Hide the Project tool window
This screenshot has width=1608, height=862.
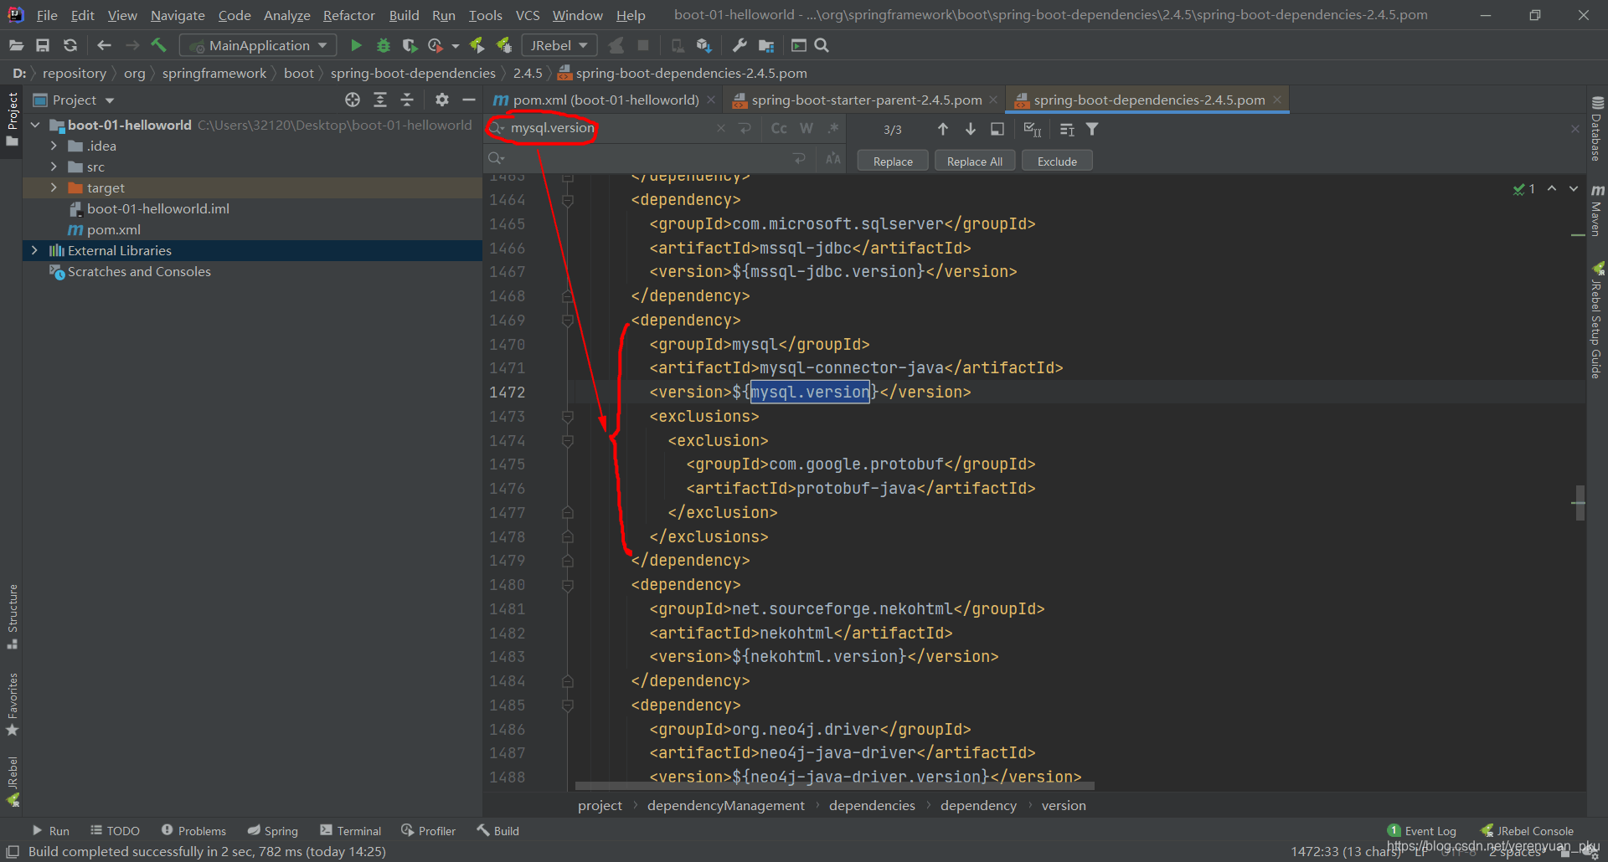point(469,100)
